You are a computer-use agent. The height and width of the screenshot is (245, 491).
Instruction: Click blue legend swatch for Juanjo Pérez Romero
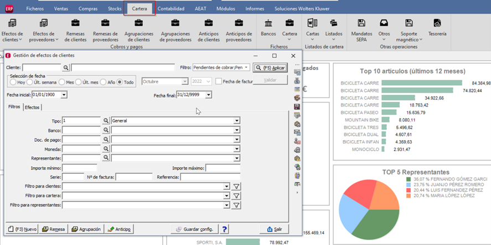[409, 185]
